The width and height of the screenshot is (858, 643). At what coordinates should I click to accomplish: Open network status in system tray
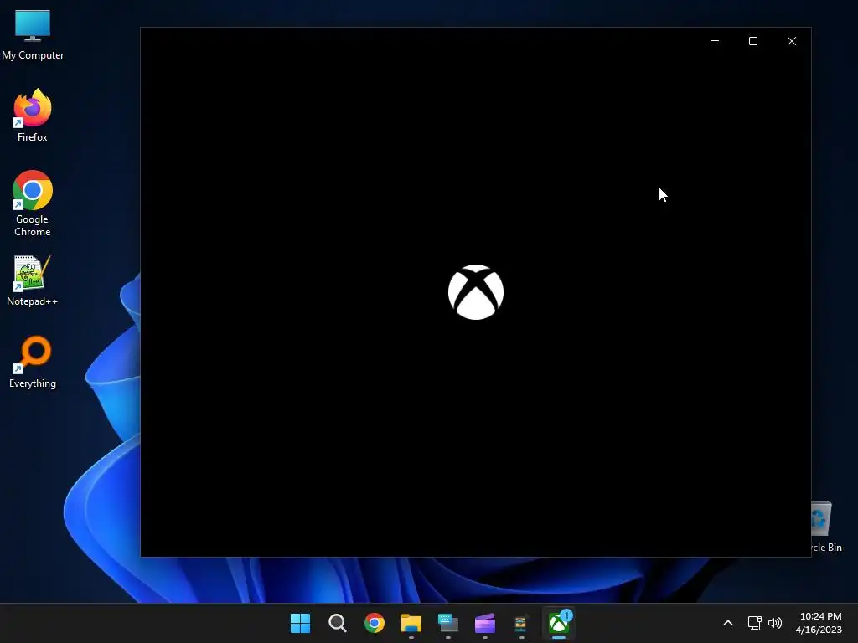[755, 623]
